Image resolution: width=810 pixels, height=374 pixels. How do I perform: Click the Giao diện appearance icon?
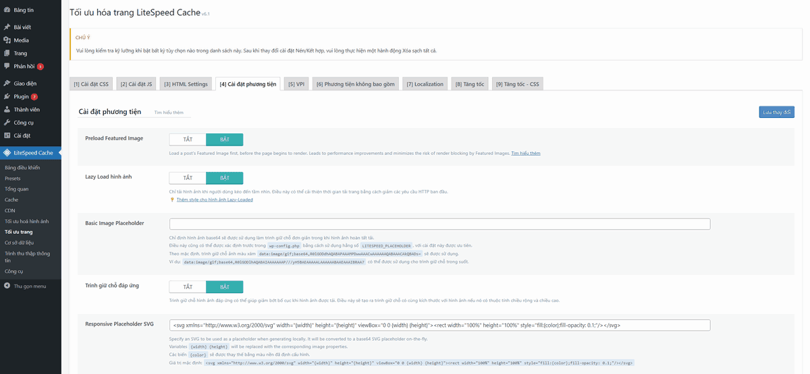7,84
